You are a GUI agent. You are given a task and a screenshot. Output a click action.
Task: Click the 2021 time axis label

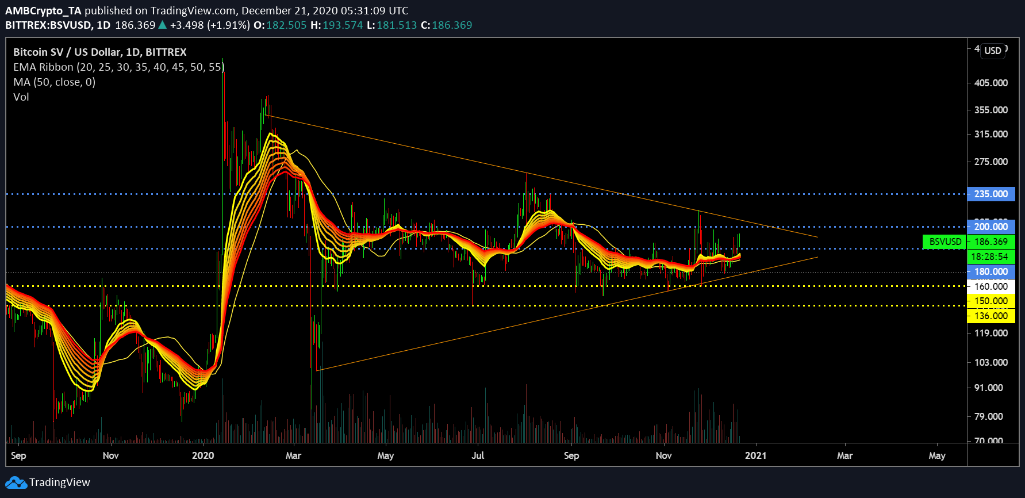pyautogui.click(x=755, y=455)
